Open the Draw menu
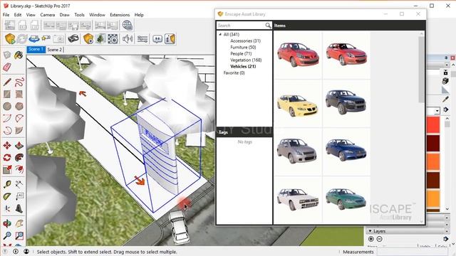456x256 pixels. (65, 14)
